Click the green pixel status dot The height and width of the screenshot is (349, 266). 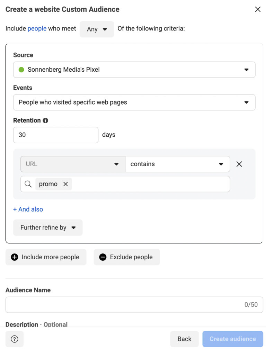[x=21, y=69]
